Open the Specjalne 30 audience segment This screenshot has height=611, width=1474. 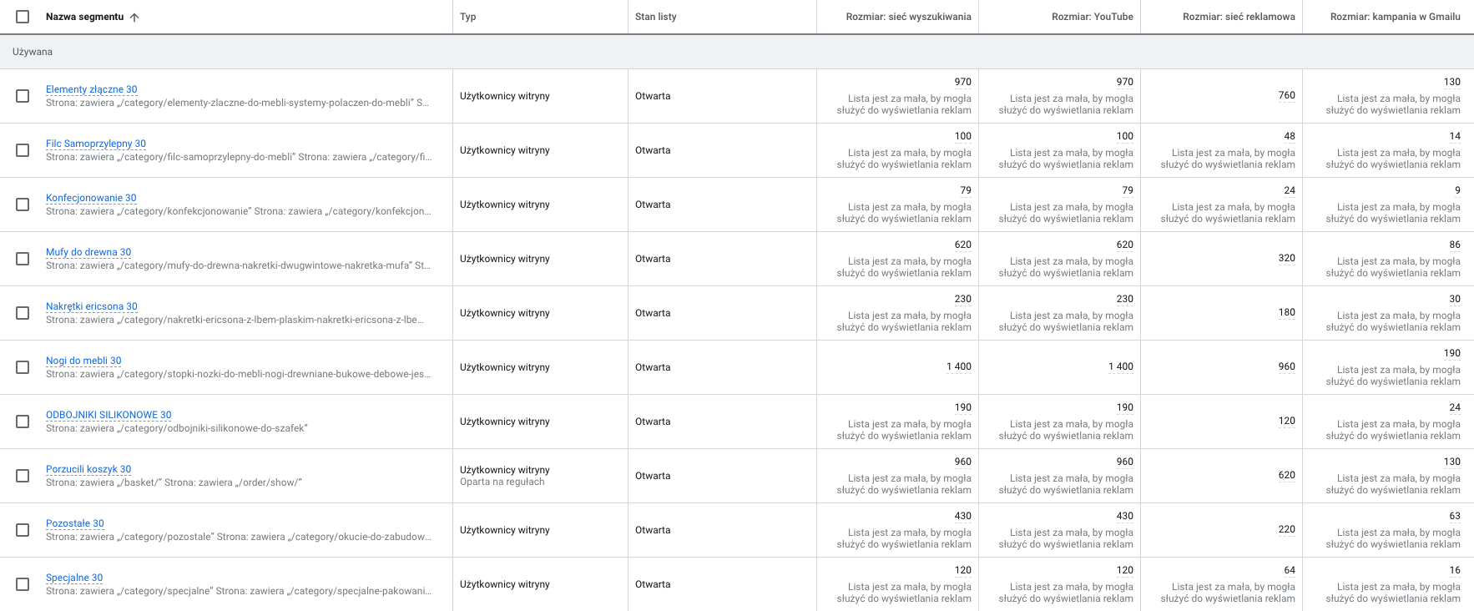pyautogui.click(x=73, y=578)
